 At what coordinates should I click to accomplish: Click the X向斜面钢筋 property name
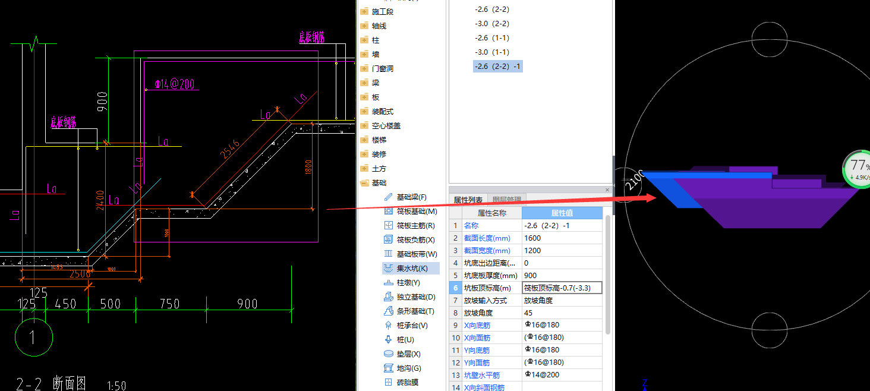[484, 387]
